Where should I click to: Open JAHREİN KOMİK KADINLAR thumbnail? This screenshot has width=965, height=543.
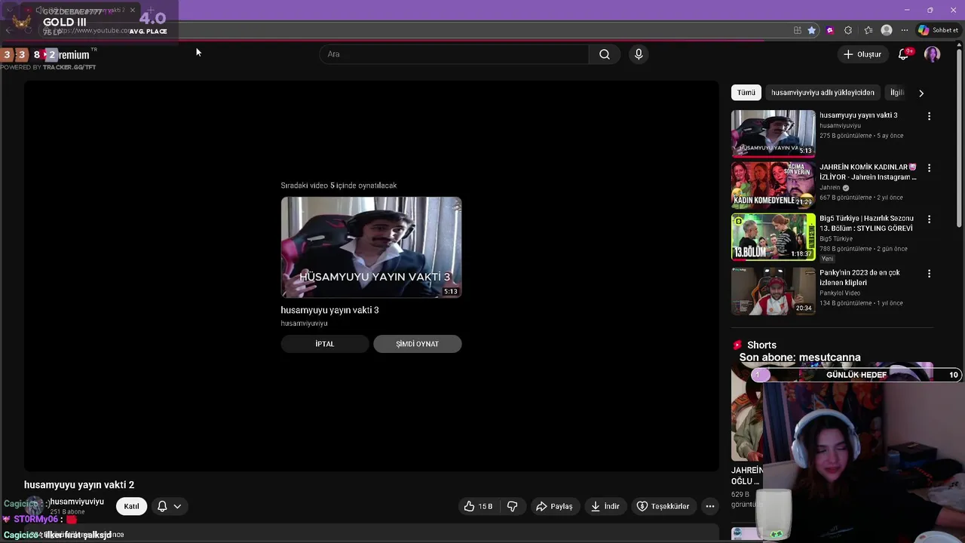(x=773, y=185)
